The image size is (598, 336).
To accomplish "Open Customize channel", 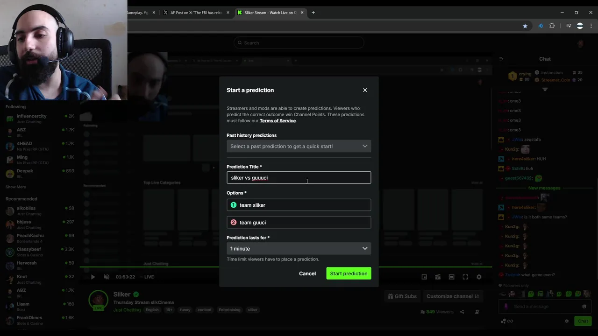I will tap(452, 296).
